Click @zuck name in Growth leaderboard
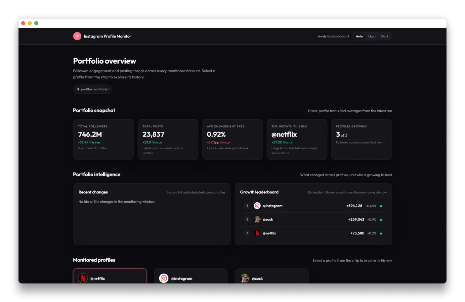Screen dimensions: 465x302 point(268,220)
